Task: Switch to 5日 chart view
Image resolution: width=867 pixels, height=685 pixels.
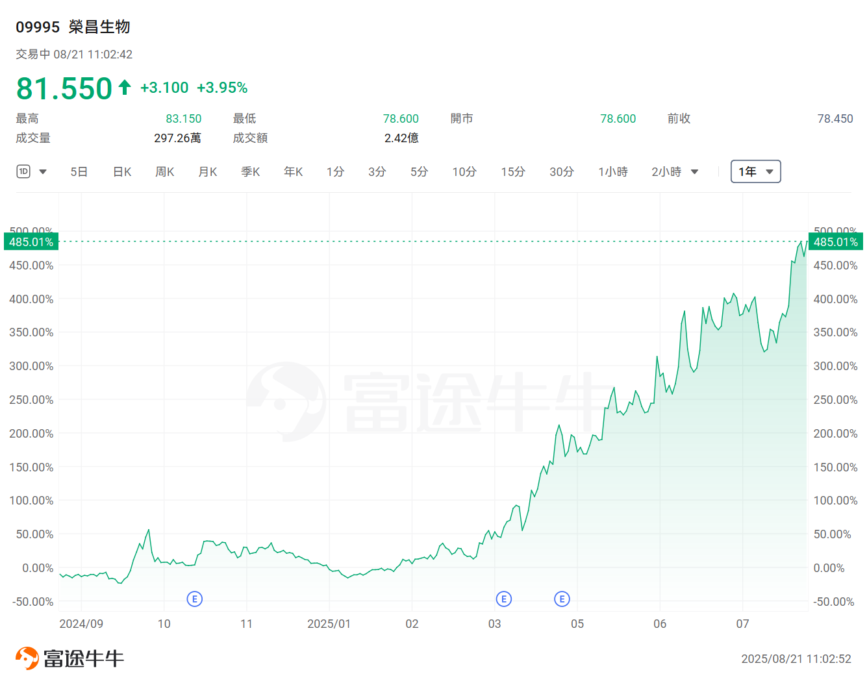Action: 79,171
